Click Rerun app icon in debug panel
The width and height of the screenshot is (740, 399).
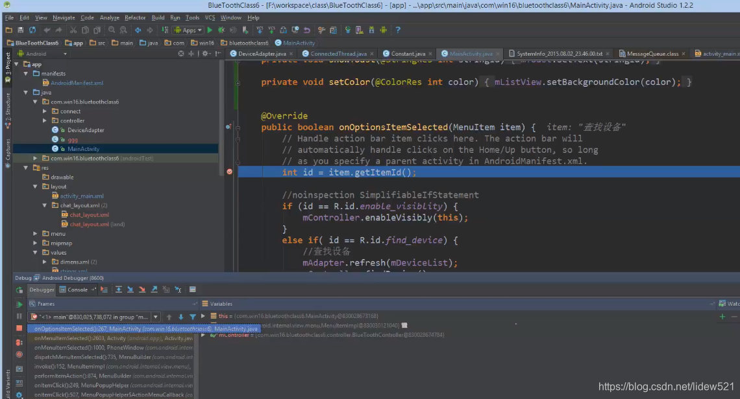pos(19,290)
